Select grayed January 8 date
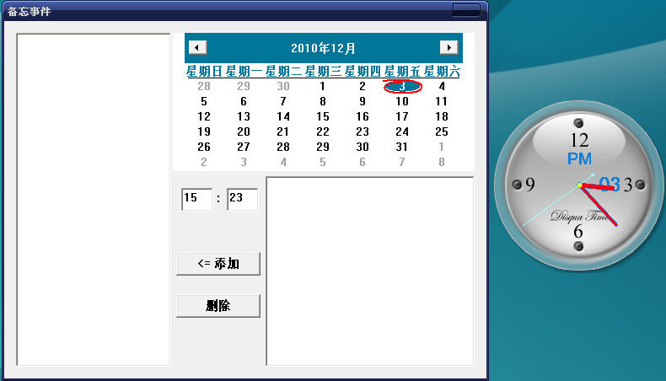The width and height of the screenshot is (666, 381). pyautogui.click(x=442, y=162)
